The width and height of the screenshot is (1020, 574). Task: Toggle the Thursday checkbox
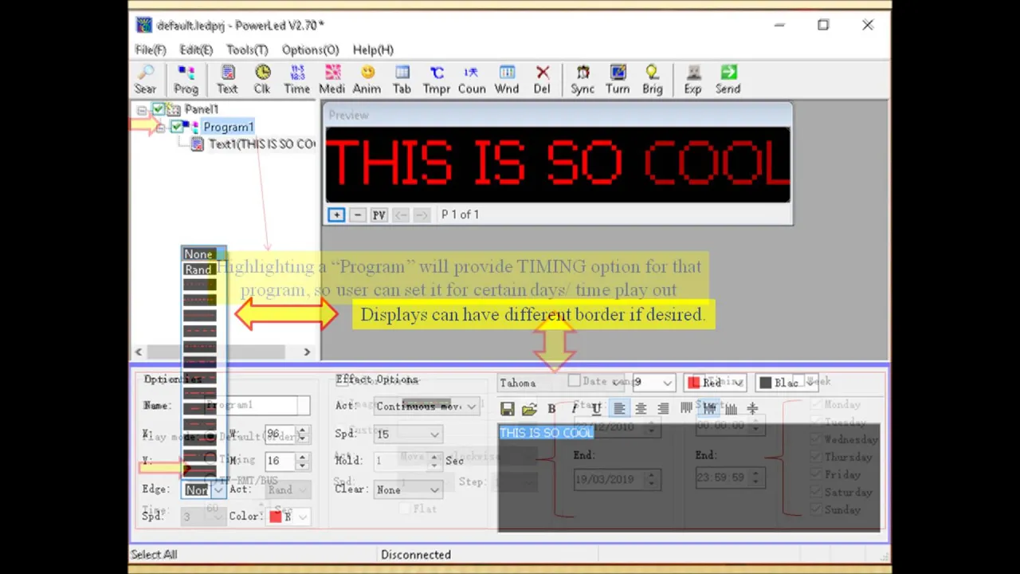pyautogui.click(x=816, y=457)
